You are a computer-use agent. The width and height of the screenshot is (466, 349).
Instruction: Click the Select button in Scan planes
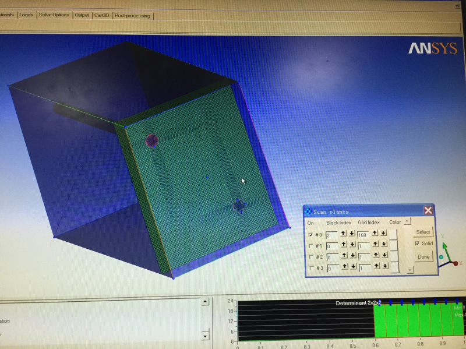click(423, 232)
